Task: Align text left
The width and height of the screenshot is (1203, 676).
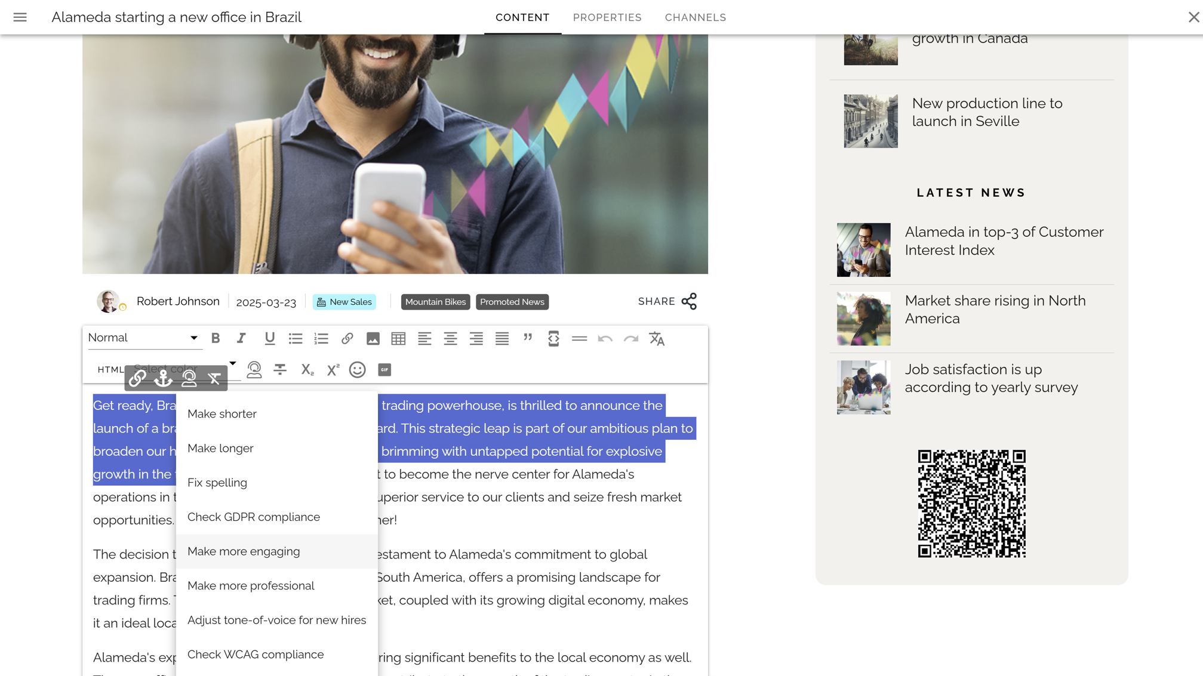Action: click(x=424, y=338)
